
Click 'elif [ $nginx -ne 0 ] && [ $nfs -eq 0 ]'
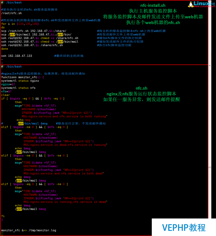click(x=35, y=127)
